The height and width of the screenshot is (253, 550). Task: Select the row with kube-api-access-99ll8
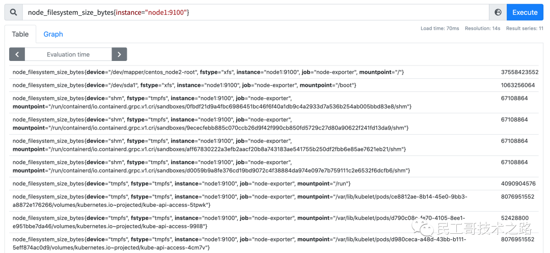point(274,222)
